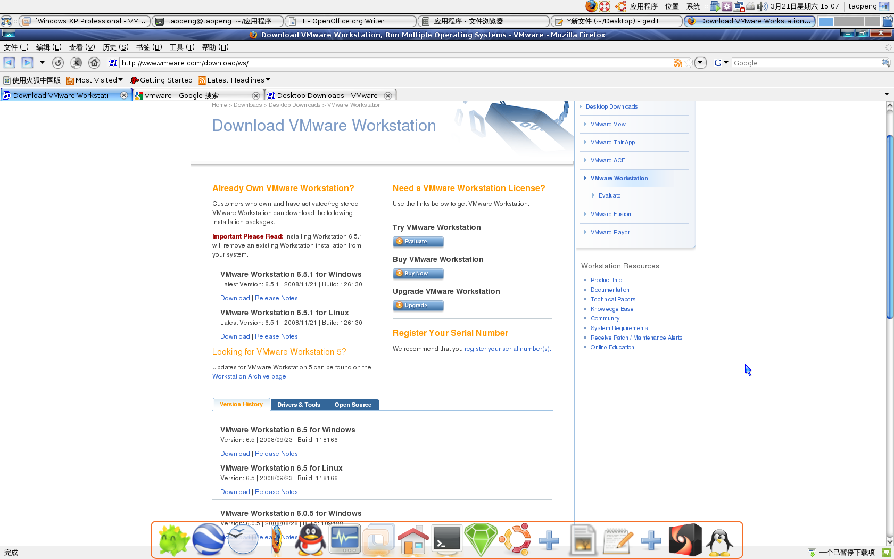Viewport: 894px width, 559px height.
Task: Open Release Notes for Workstation 6.5.1 Linux
Action: point(276,336)
